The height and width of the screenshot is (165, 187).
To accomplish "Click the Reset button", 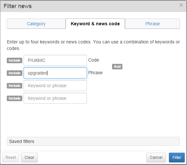I will point(11,158).
